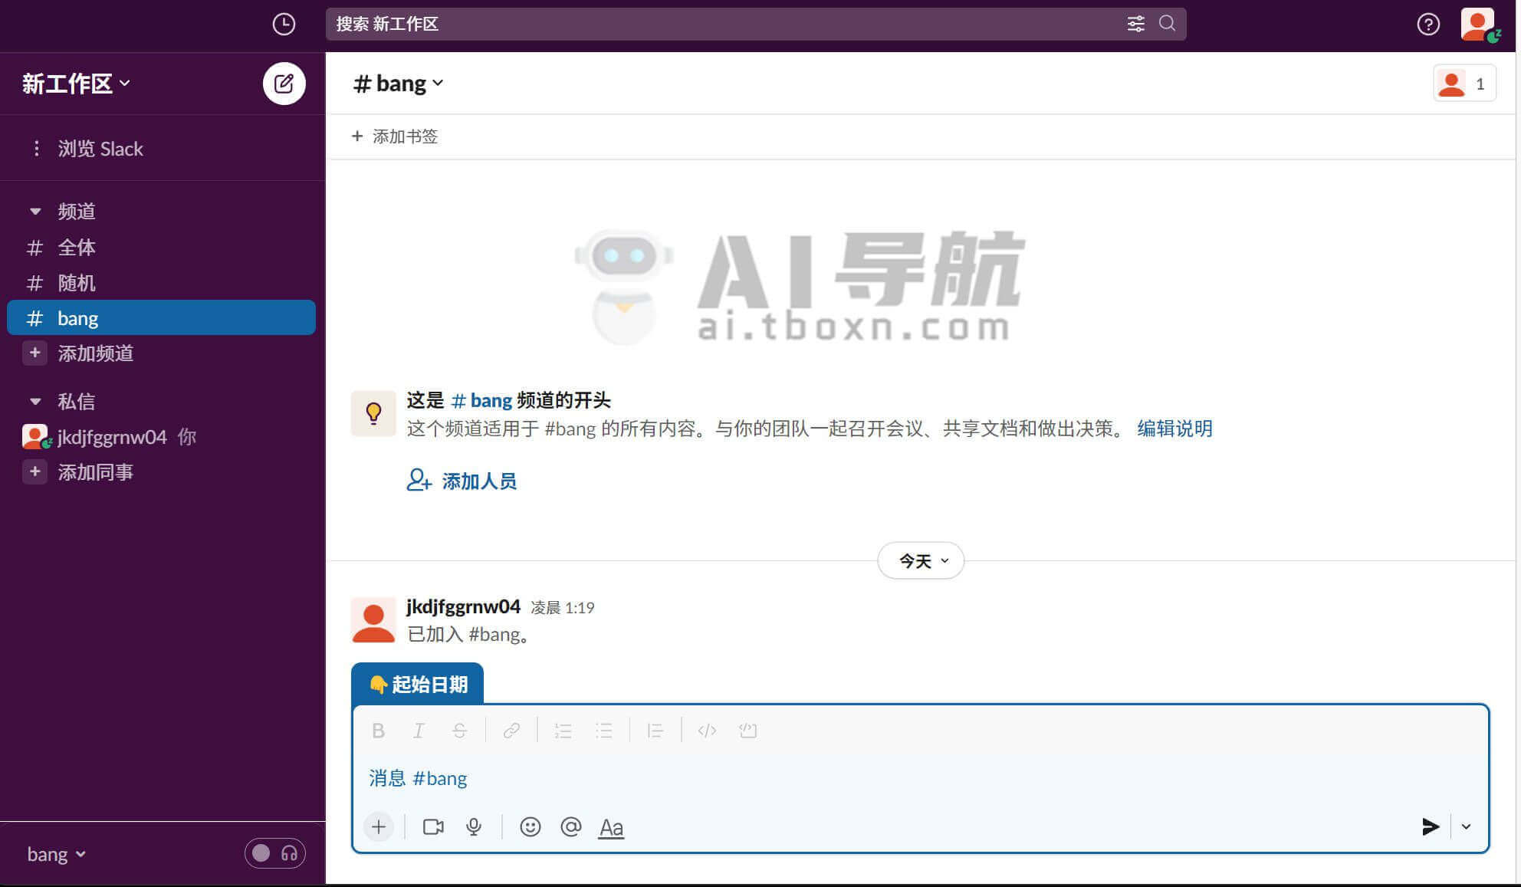Click jkdjfggrnw04 sender name in message
Viewport: 1521px width, 887px height.
click(463, 606)
